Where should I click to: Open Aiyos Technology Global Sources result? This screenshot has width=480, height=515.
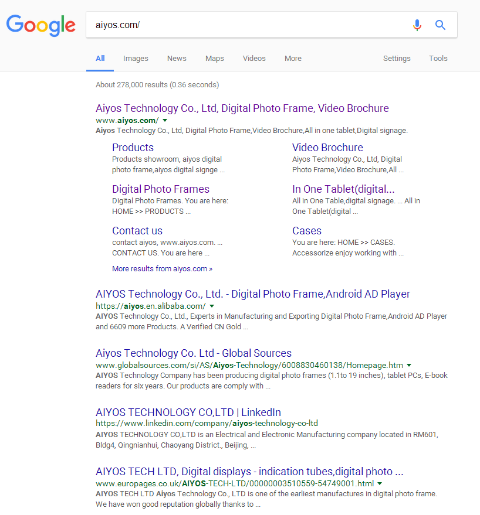click(194, 353)
